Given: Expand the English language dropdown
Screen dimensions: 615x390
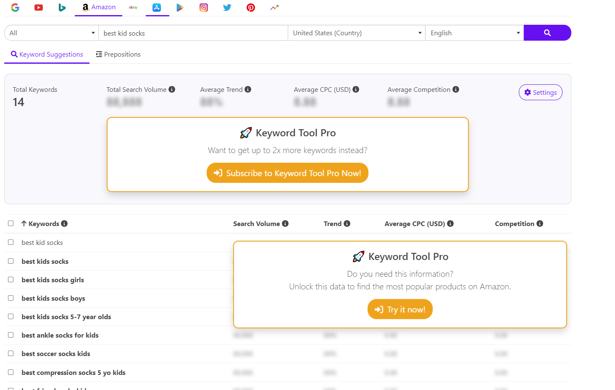Looking at the screenshot, I should pyautogui.click(x=474, y=33).
